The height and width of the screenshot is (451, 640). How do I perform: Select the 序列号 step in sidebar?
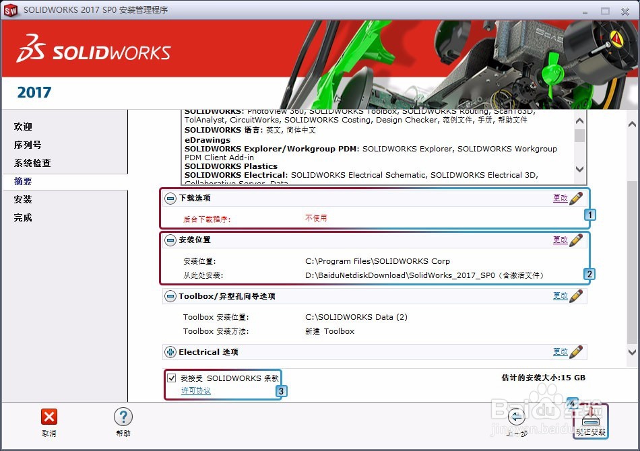click(28, 145)
